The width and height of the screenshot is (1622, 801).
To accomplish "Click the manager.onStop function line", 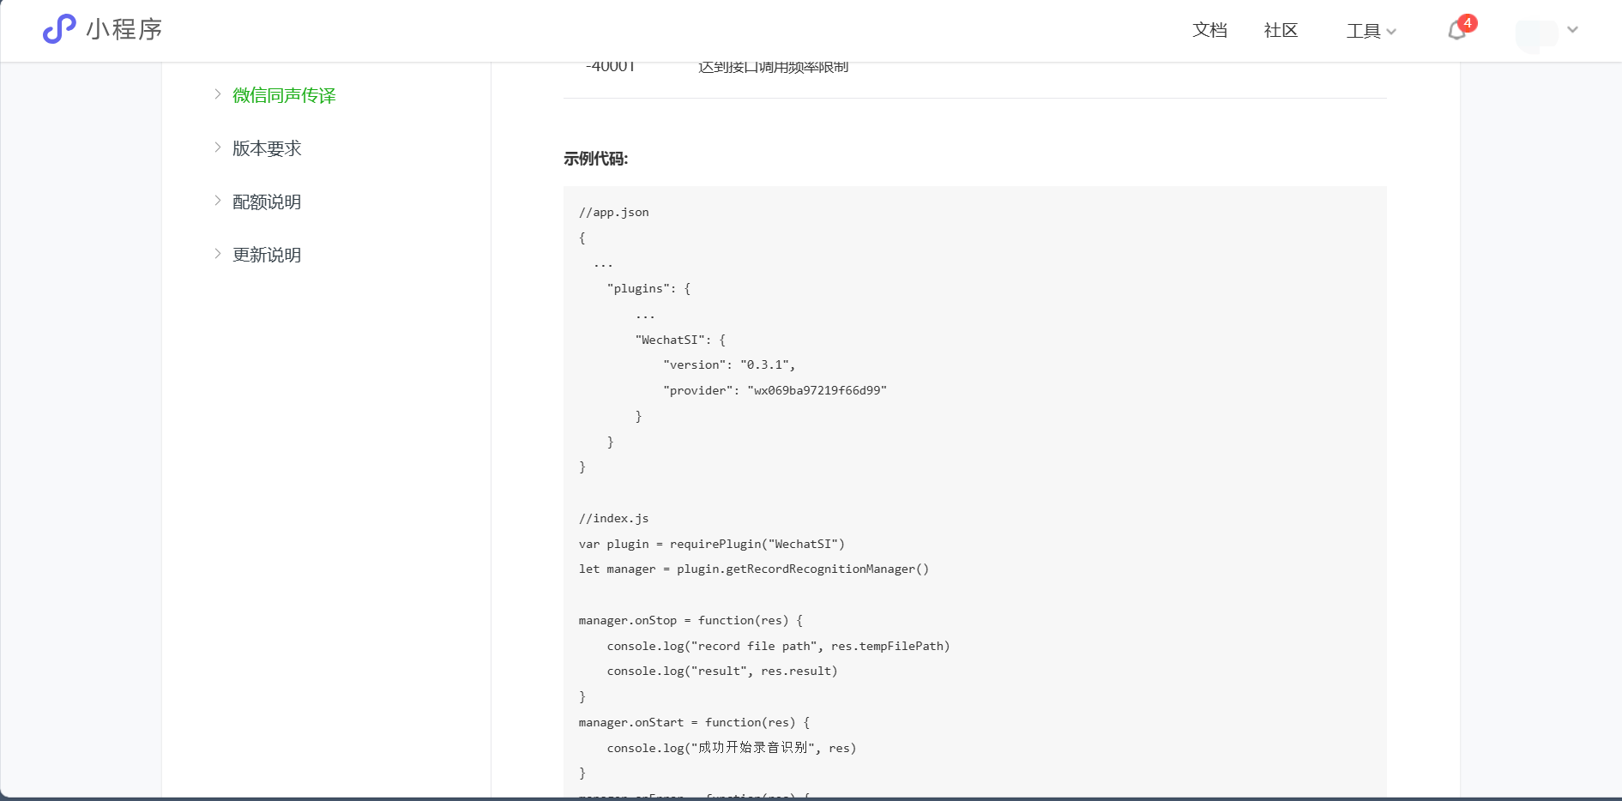I will click(690, 620).
